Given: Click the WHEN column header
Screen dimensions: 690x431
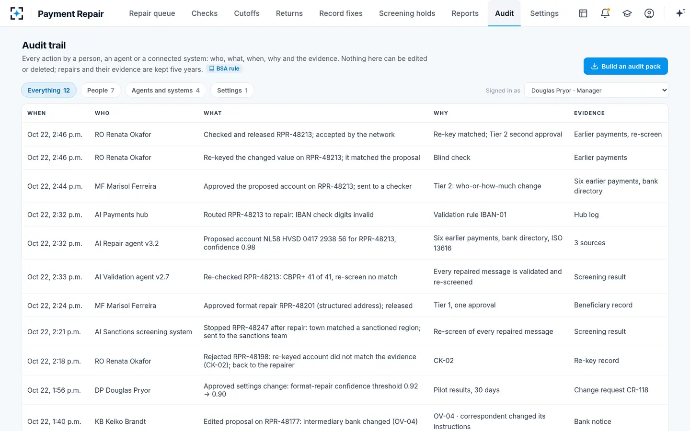Looking at the screenshot, I should tap(36, 113).
